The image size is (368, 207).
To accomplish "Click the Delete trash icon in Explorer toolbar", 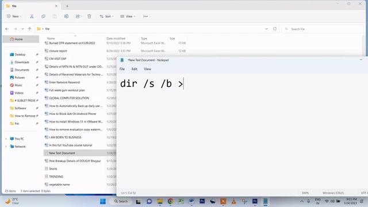I will click(x=89, y=17).
